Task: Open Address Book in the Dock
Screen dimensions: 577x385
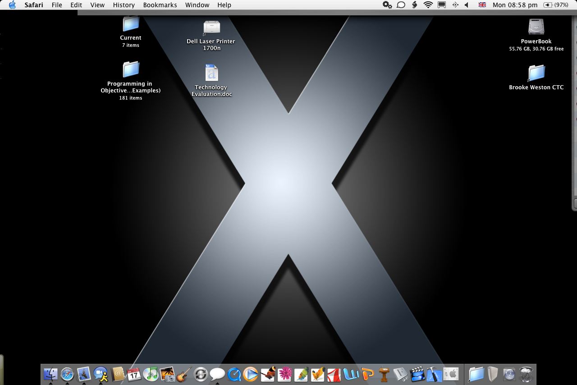Action: pyautogui.click(x=117, y=374)
